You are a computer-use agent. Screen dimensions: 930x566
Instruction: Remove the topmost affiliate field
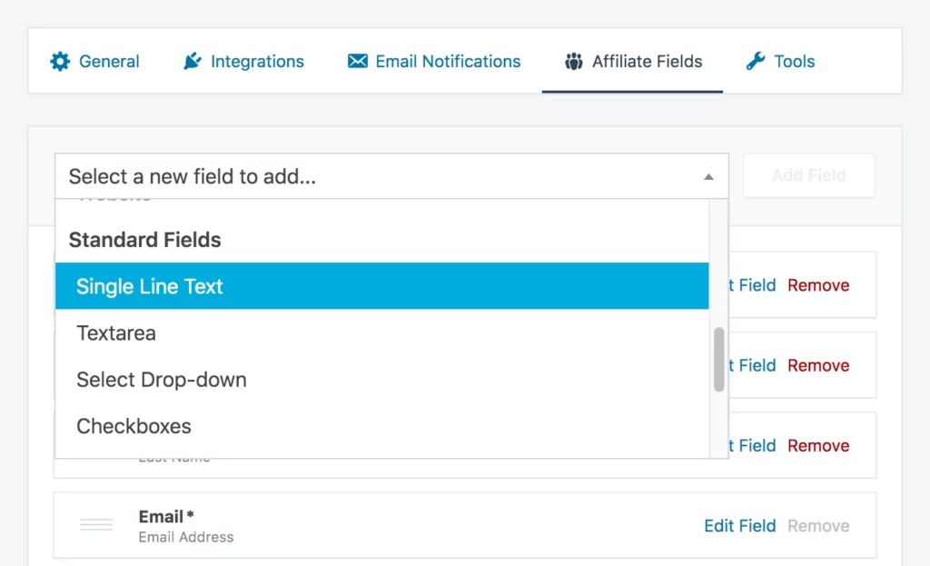[x=818, y=284]
